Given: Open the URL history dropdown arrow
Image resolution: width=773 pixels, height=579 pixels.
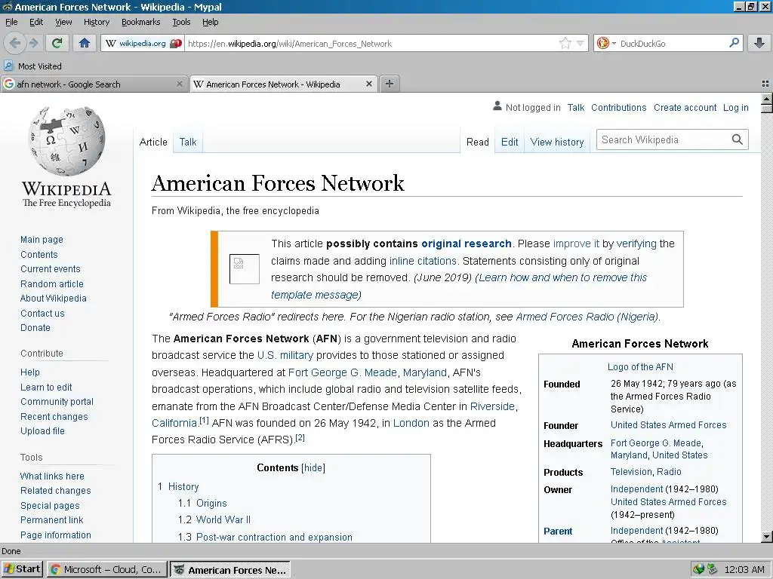Looking at the screenshot, I should tap(581, 43).
